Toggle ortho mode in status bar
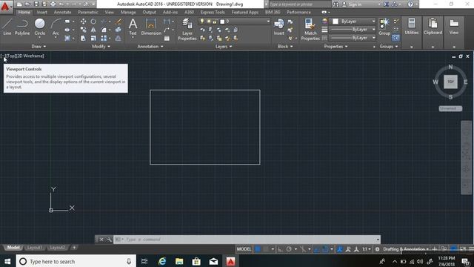The height and width of the screenshot is (267, 474). [281, 249]
